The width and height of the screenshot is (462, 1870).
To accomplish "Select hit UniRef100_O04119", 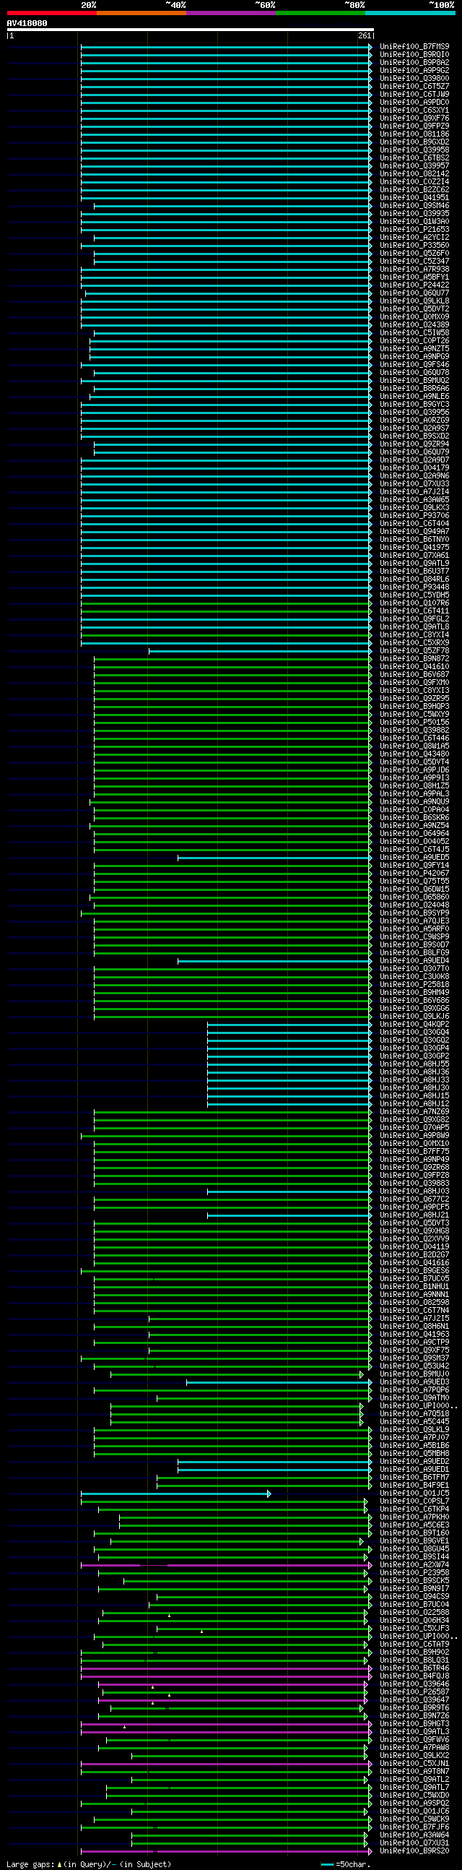I will point(414,1247).
